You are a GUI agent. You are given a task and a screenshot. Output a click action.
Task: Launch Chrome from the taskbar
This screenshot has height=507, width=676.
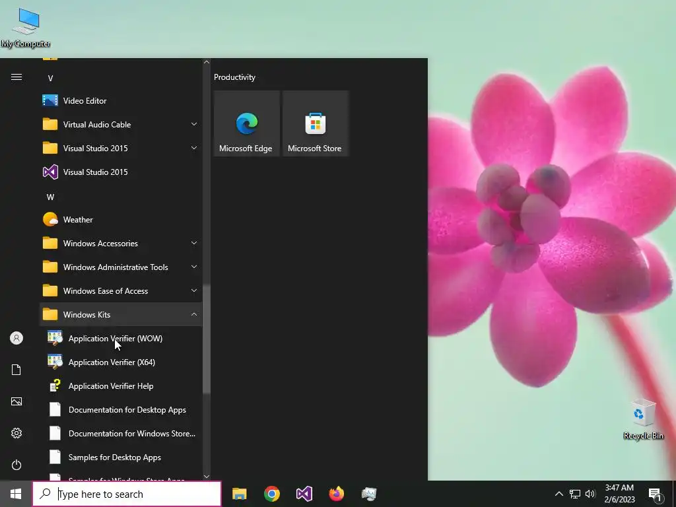tap(271, 494)
